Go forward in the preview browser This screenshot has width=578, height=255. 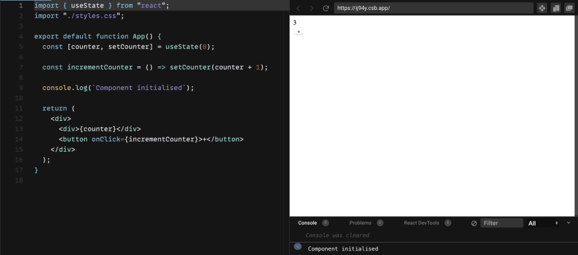click(x=312, y=8)
